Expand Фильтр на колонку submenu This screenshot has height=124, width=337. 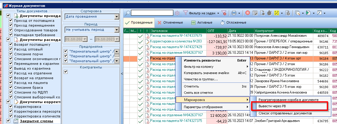click(x=213, y=67)
